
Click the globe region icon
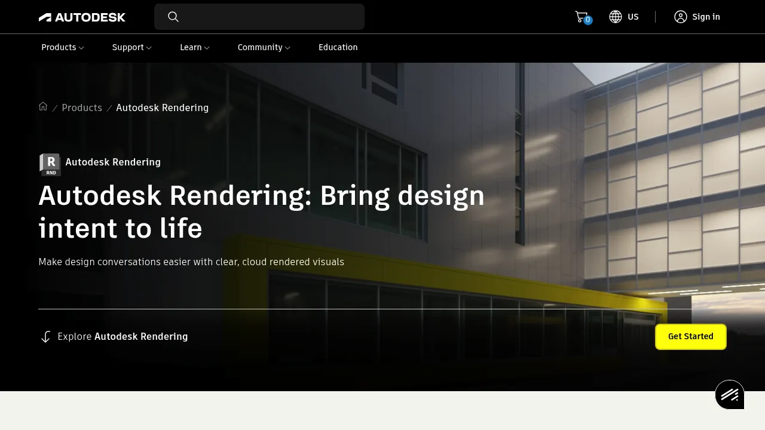tap(616, 17)
